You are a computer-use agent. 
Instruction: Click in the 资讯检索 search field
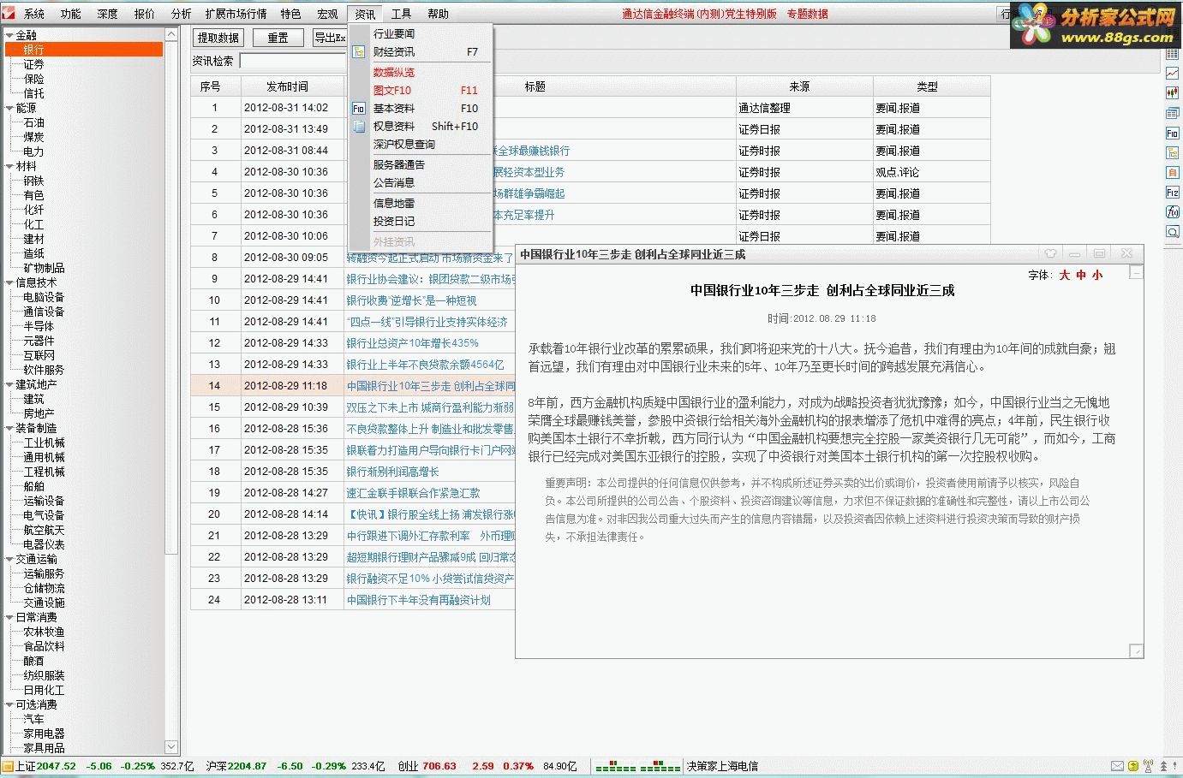(x=293, y=61)
